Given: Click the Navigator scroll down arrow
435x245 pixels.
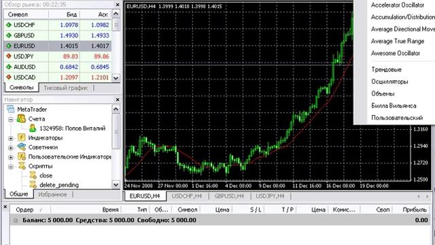Looking at the screenshot, I should pyautogui.click(x=116, y=184).
